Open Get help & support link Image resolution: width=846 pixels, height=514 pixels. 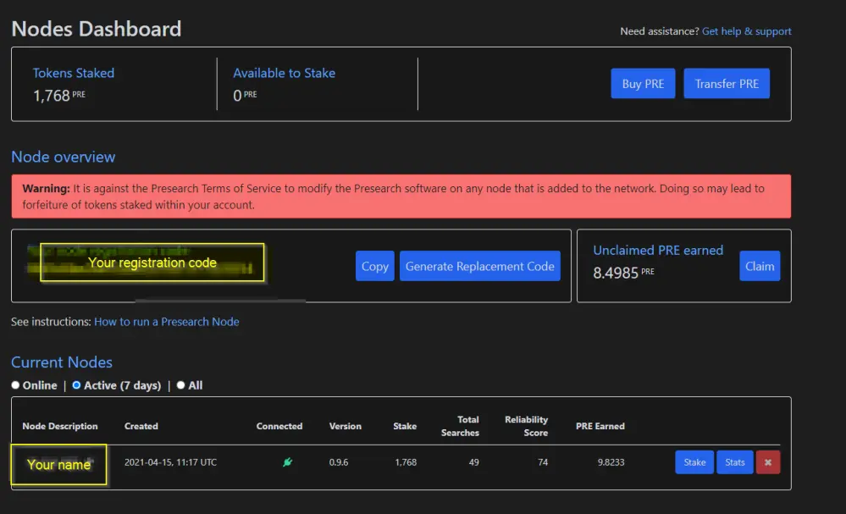tap(746, 31)
